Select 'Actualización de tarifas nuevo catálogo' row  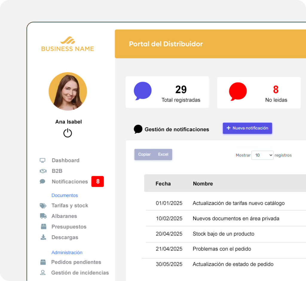point(238,203)
